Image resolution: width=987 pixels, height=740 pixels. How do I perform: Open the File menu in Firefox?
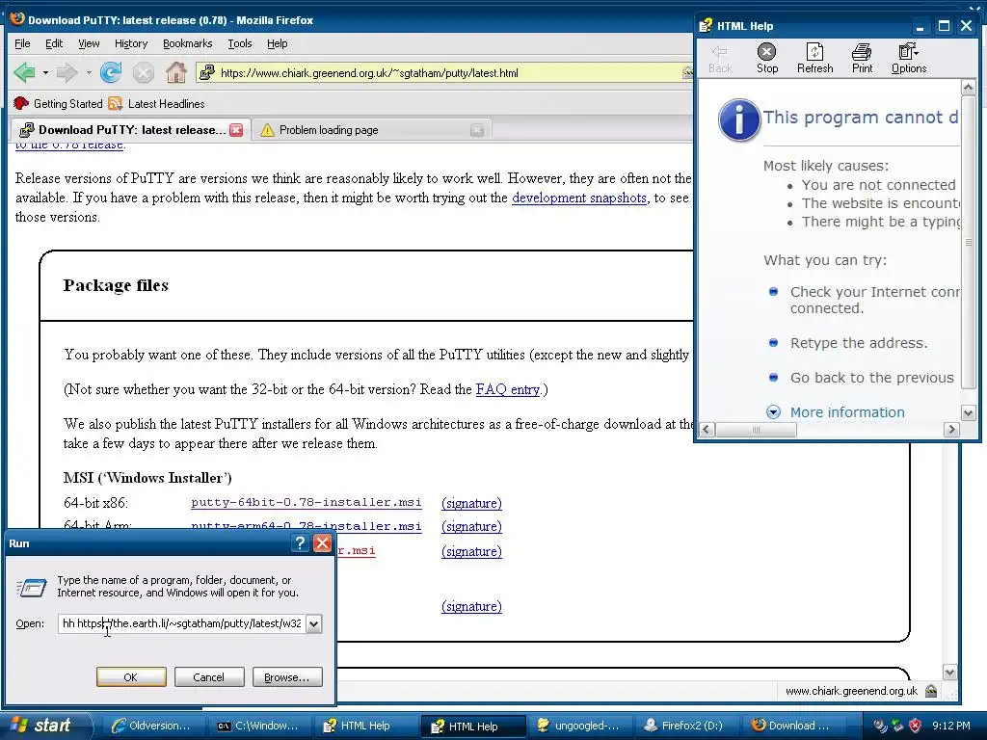[x=22, y=43]
